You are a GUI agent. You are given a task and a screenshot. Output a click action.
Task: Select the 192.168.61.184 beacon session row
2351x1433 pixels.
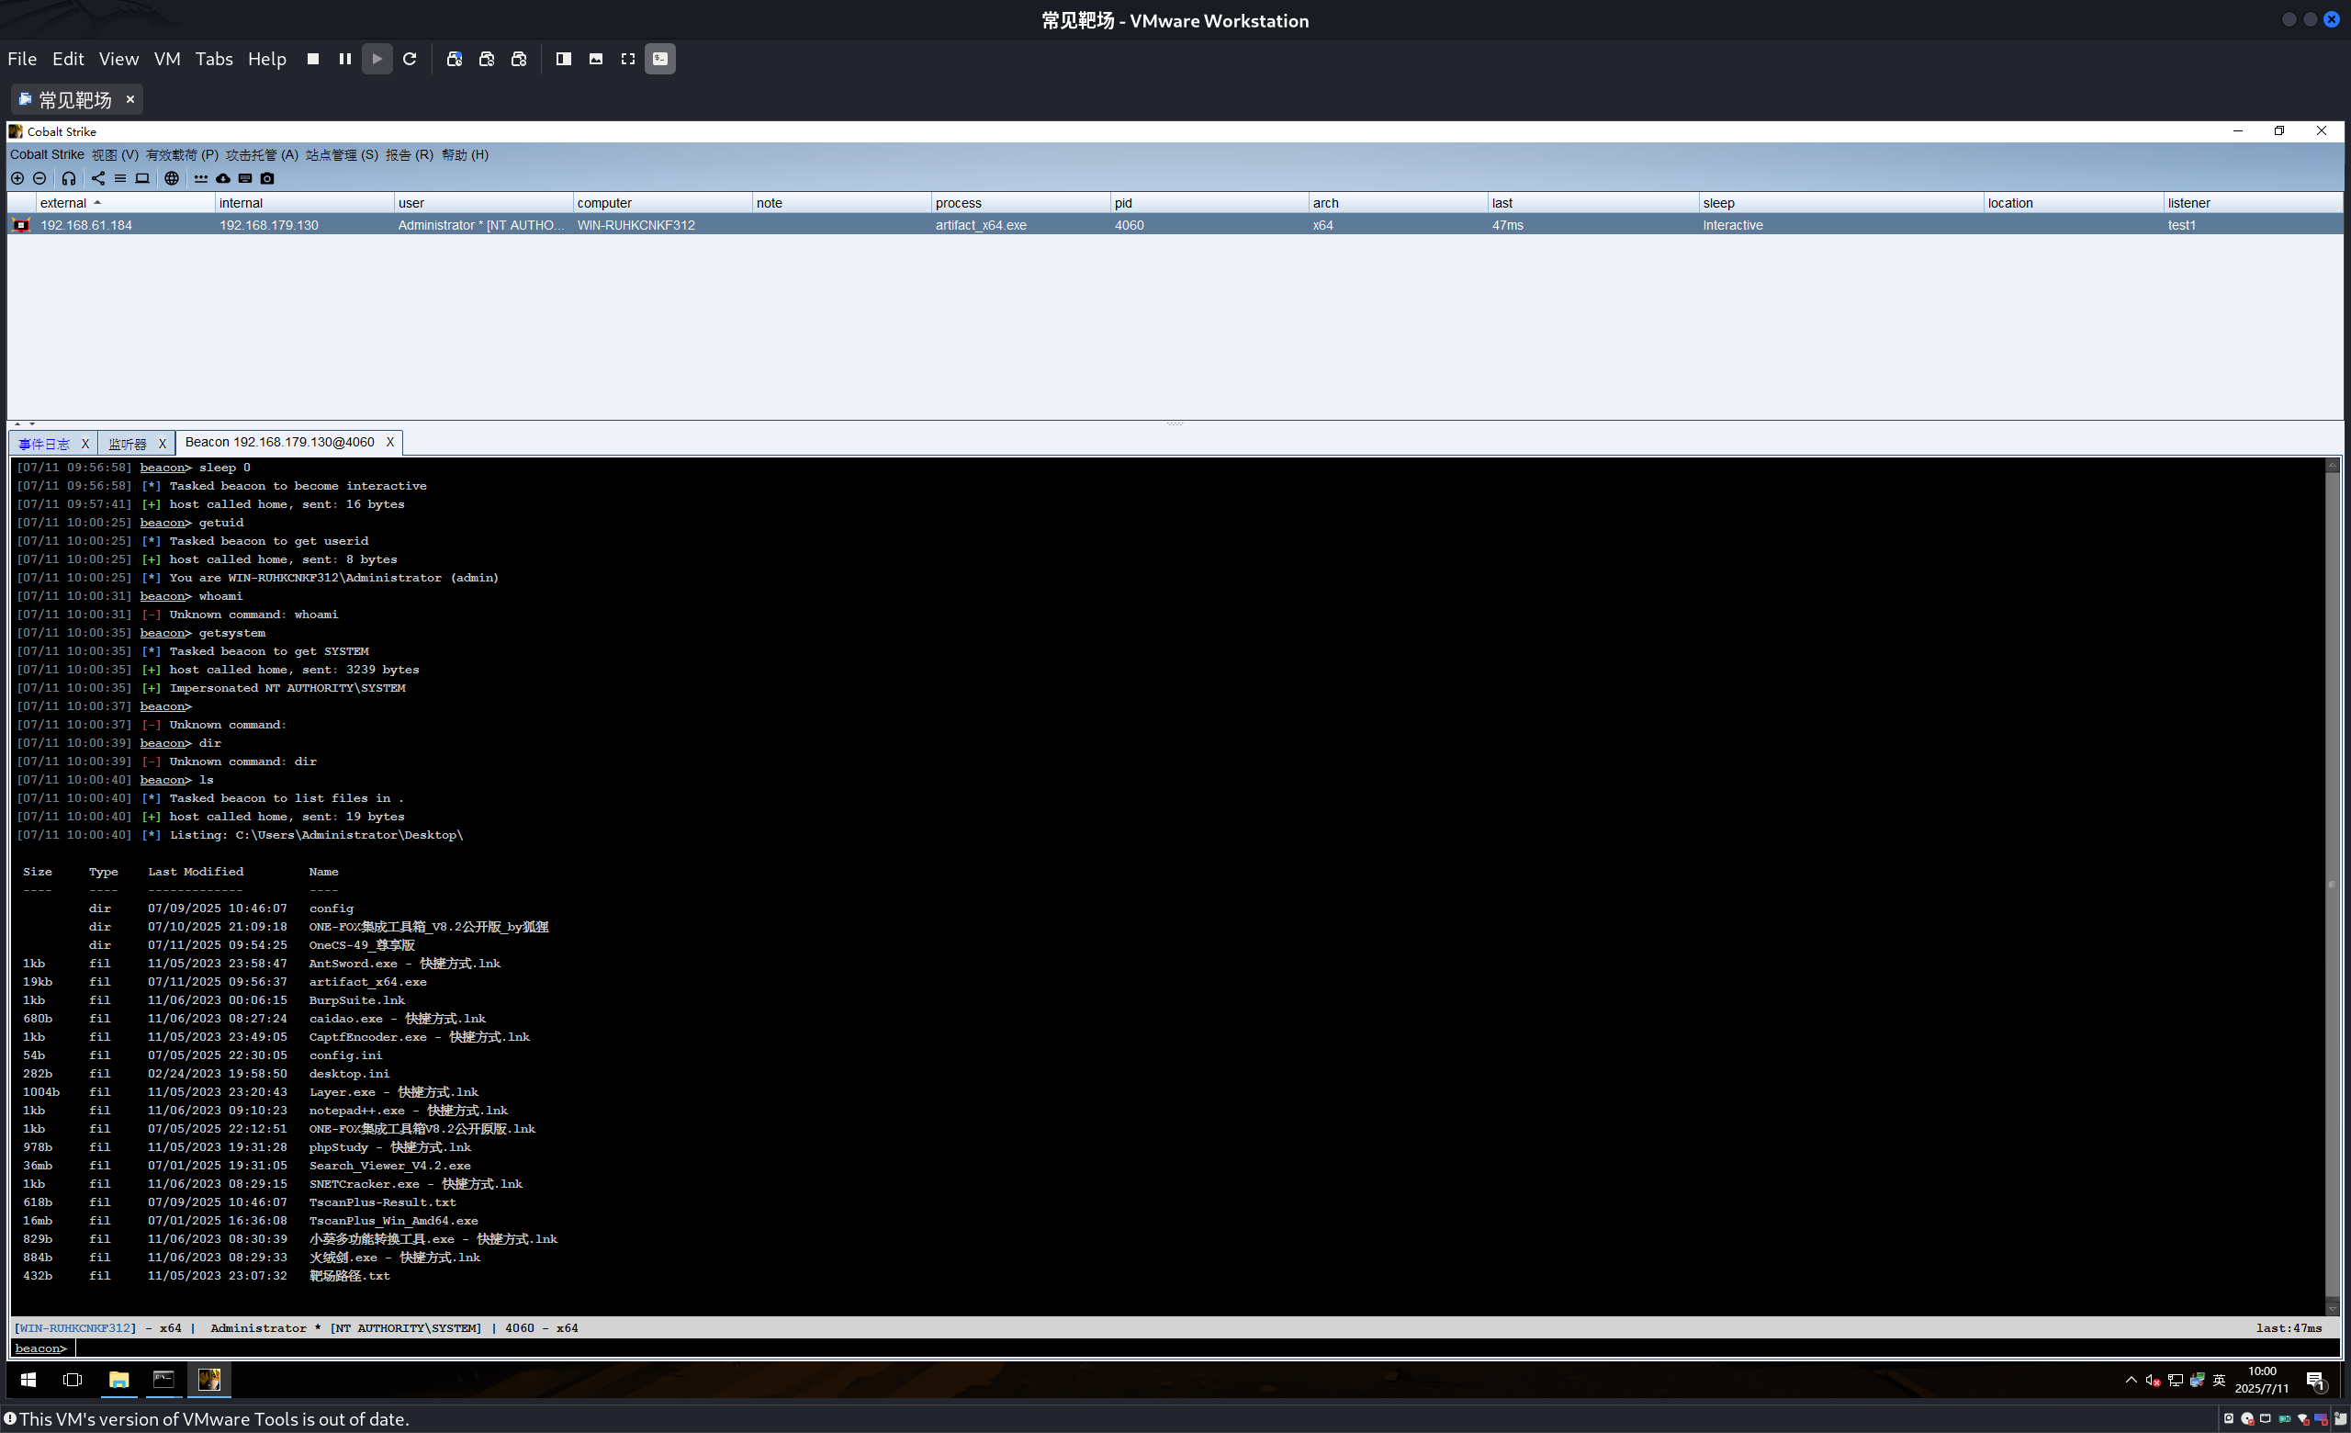coord(86,225)
